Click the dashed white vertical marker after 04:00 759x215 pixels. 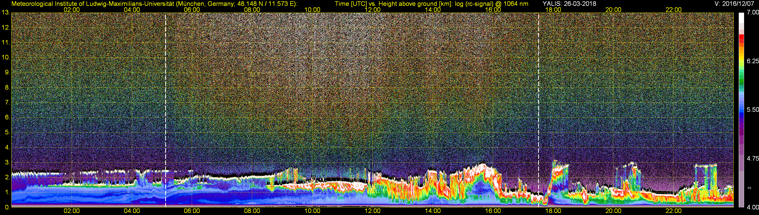point(166,110)
